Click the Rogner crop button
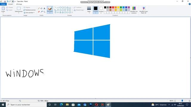Screen dimensions: 191x107 [x=27, y=7]
